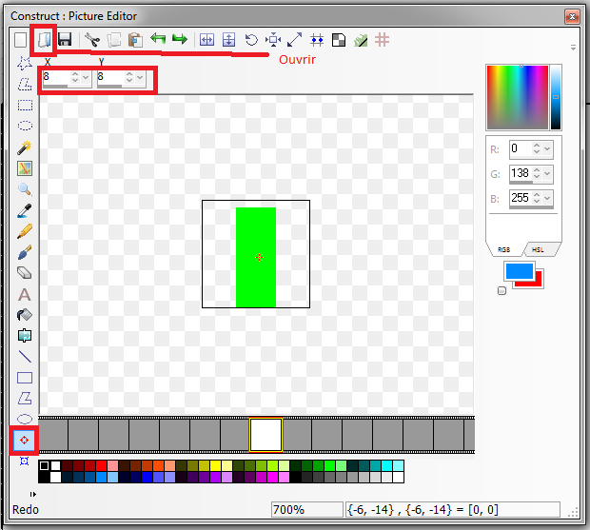This screenshot has width=590, height=530.
Task: Pick bright yellow from the palette
Action: click(x=215, y=465)
